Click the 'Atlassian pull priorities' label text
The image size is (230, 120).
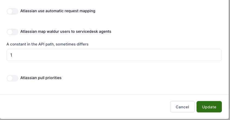point(41,78)
